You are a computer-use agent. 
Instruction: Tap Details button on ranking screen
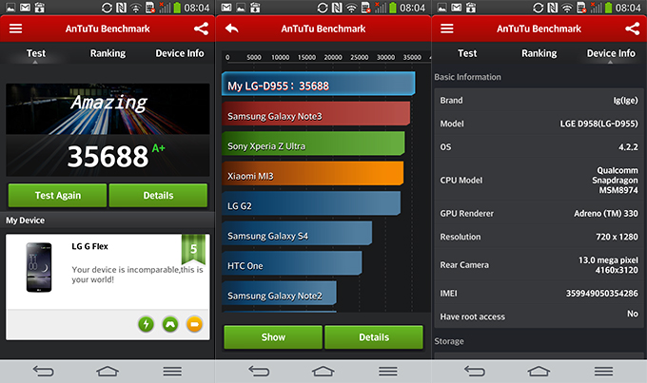(374, 337)
